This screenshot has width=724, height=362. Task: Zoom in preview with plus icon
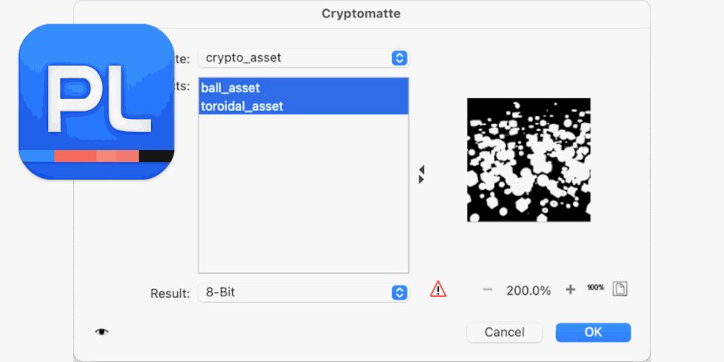pos(570,290)
